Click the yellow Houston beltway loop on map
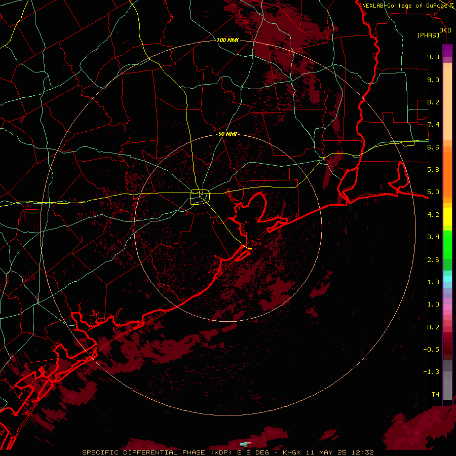Viewport: 456px width, 456px height. click(200, 197)
